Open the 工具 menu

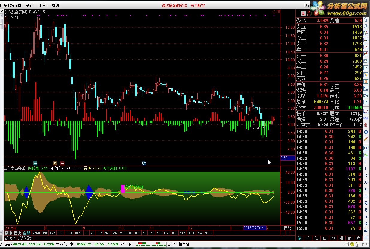pyautogui.click(x=42, y=5)
